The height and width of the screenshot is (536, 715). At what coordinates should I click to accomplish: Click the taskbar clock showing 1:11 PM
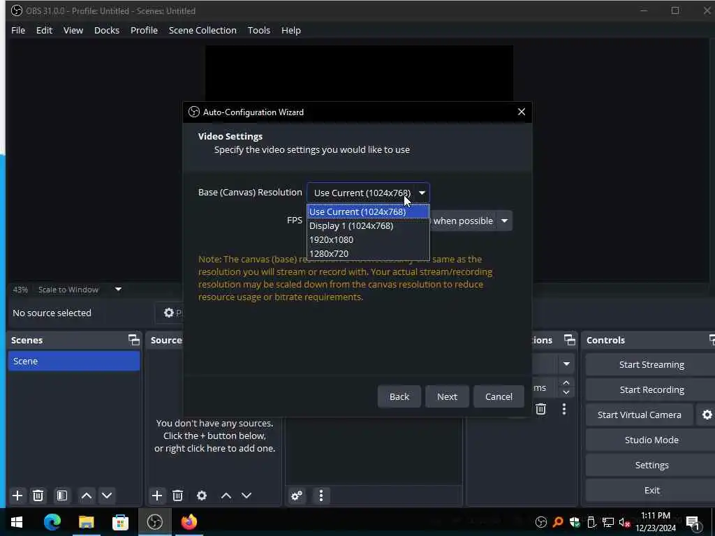655,522
